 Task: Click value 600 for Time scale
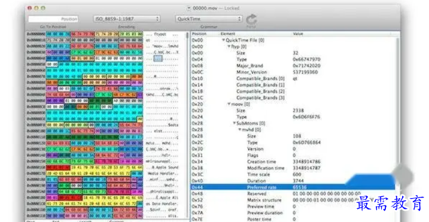click(x=297, y=174)
